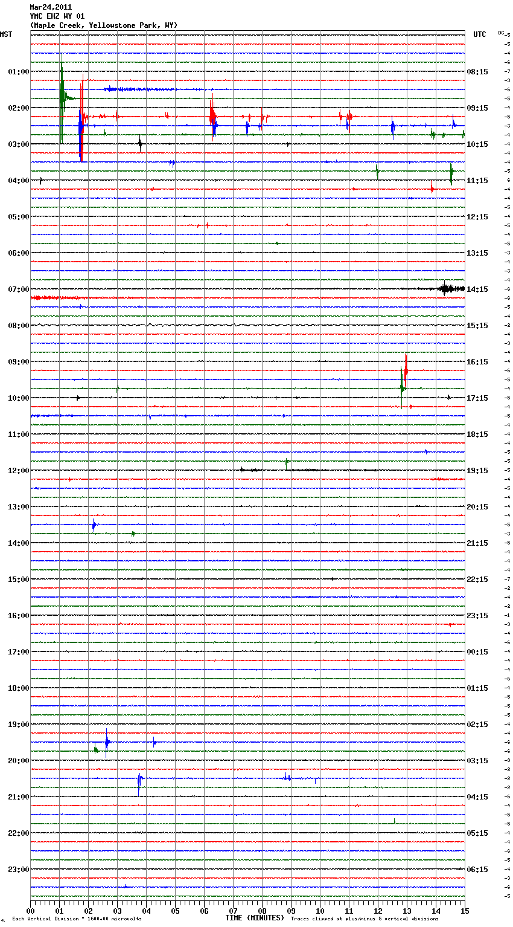
Task: Click the DC column header
Action: pos(501,32)
